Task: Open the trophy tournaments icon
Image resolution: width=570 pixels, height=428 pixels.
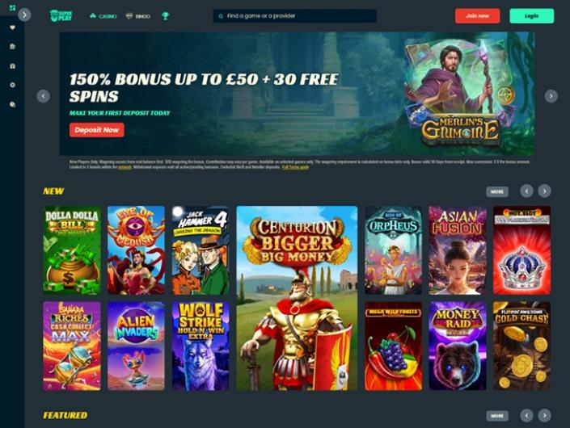Action: coord(166,16)
